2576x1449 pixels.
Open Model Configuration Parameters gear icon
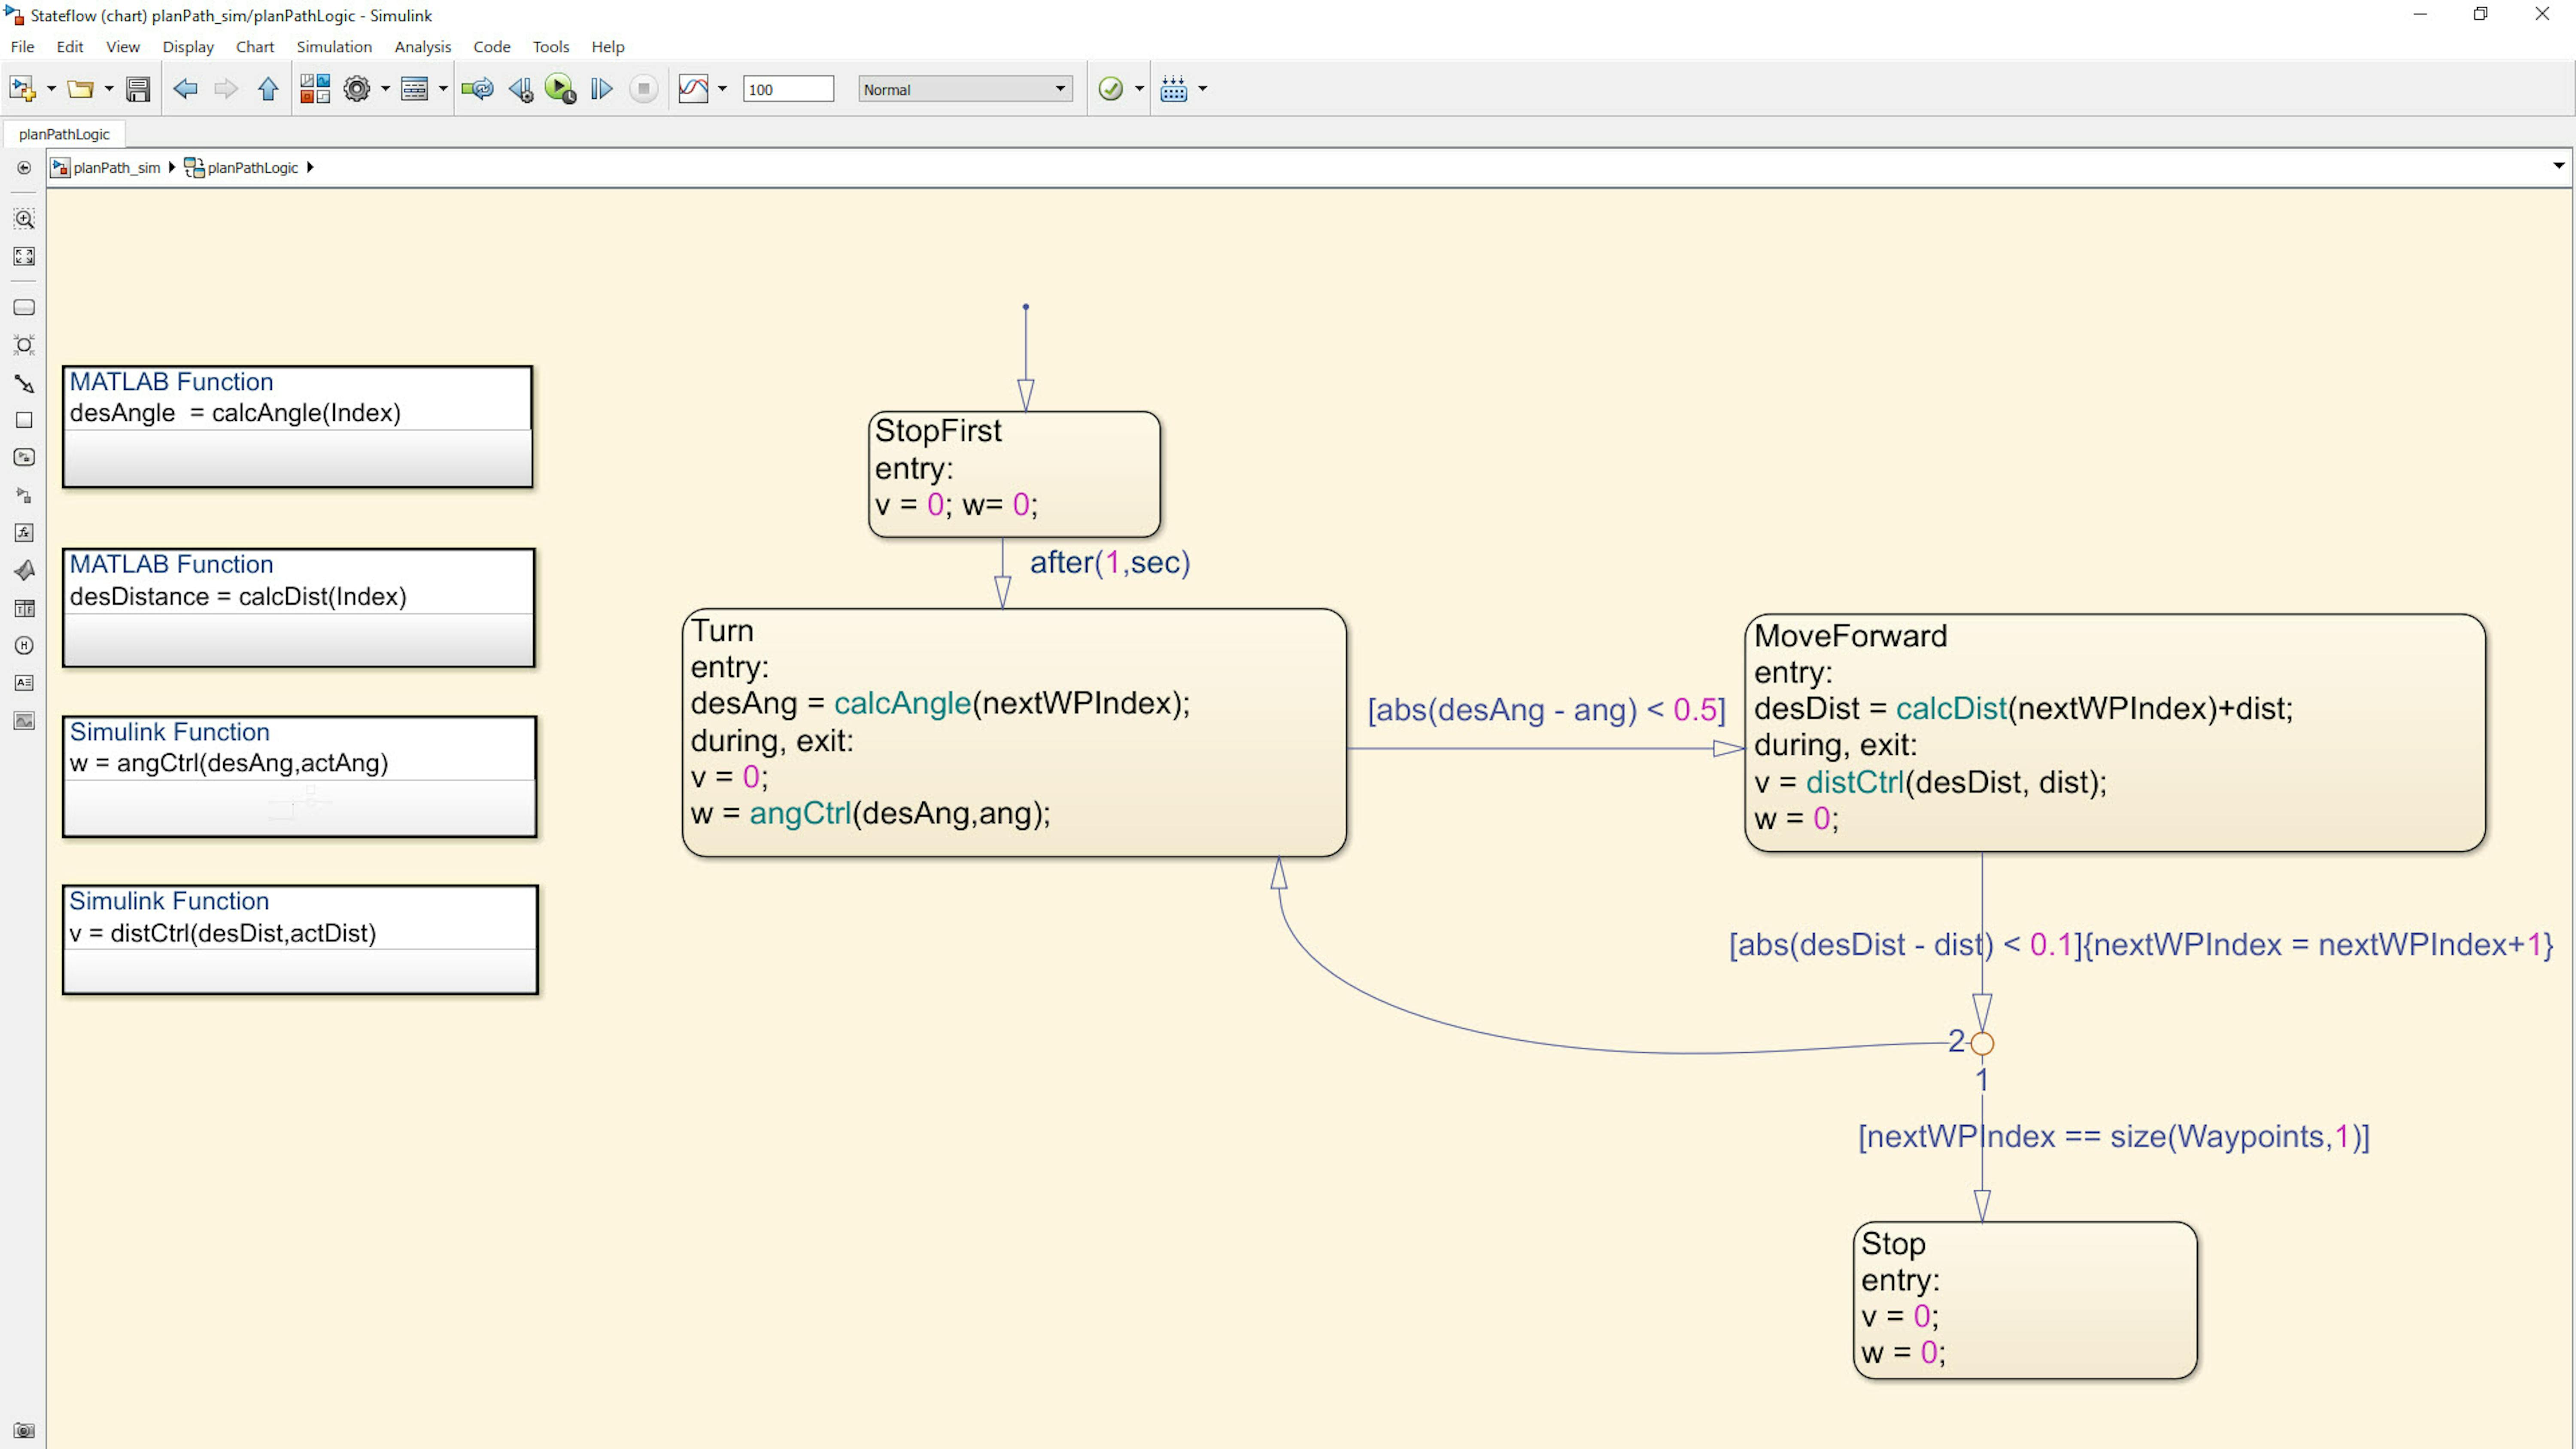[357, 89]
